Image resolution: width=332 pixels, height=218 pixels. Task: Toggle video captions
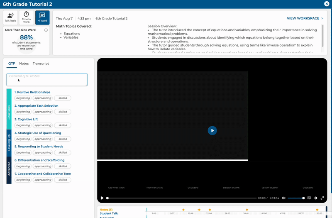(309, 198)
